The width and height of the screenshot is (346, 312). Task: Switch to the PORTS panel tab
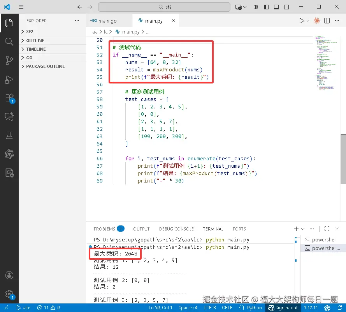click(239, 229)
